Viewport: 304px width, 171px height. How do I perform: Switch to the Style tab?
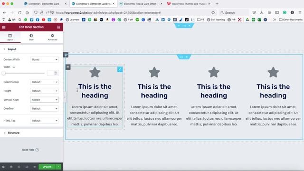(31, 37)
